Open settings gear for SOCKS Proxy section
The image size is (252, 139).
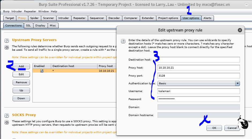tap(7, 122)
